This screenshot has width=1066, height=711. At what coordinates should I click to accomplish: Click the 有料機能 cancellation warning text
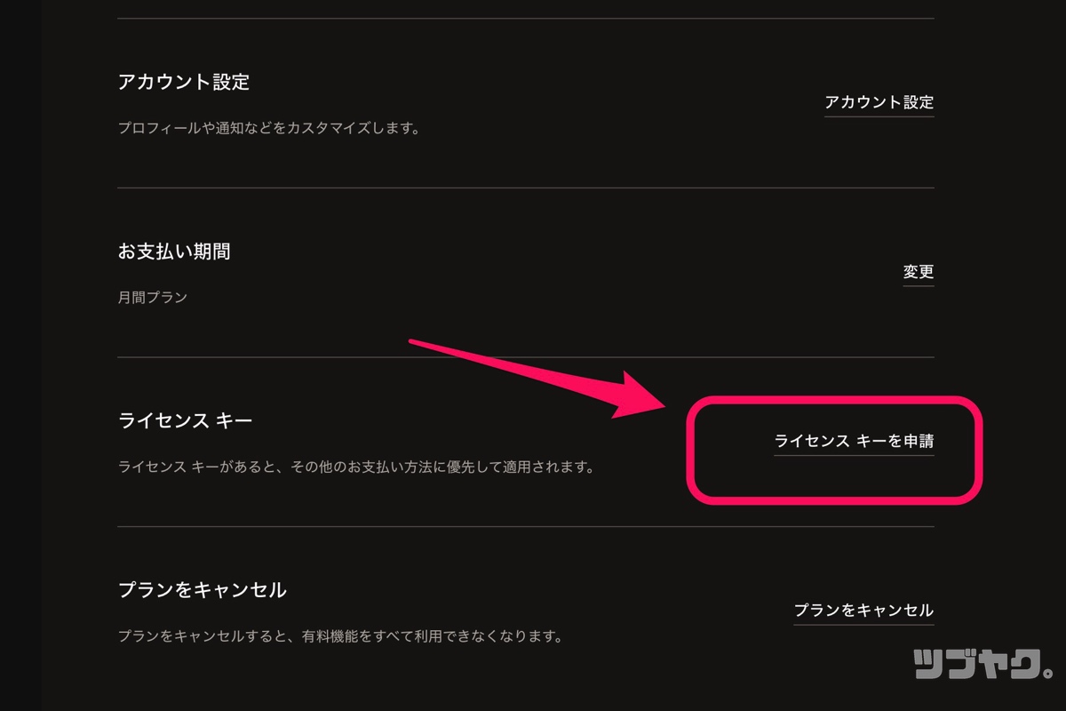point(341,636)
